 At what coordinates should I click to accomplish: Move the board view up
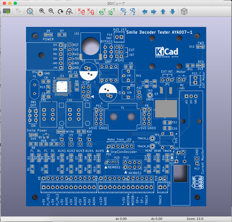(163, 12)
